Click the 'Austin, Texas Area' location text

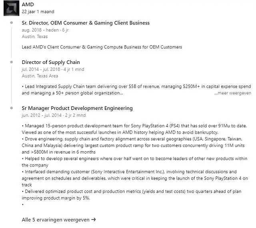pyautogui.click(x=40, y=76)
